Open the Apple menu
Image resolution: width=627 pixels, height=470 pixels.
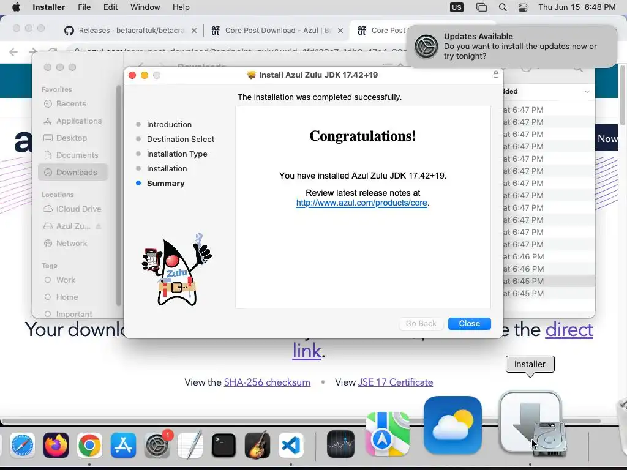(16, 7)
